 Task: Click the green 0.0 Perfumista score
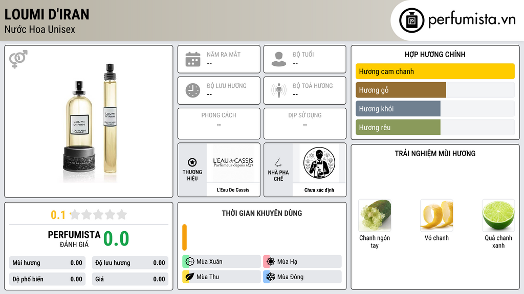(116, 239)
